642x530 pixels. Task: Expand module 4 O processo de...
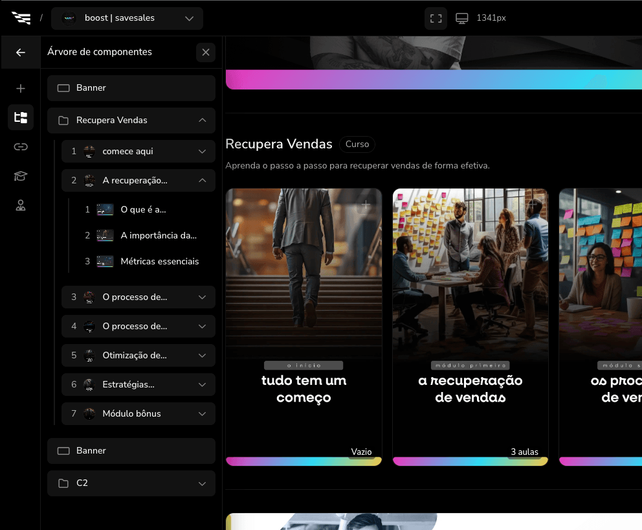(x=203, y=327)
